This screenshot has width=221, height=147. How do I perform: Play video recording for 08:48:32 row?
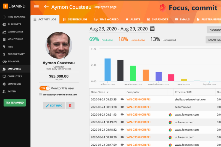pyautogui.click(x=122, y=130)
